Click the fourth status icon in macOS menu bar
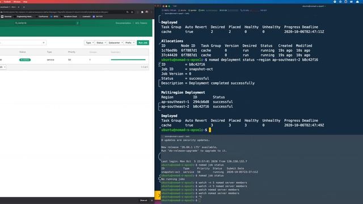This screenshot has height=204, width=363. click(x=352, y=2)
